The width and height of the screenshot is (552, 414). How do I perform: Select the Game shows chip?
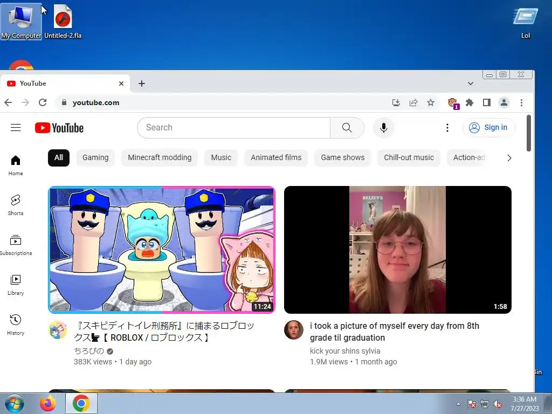coord(342,158)
